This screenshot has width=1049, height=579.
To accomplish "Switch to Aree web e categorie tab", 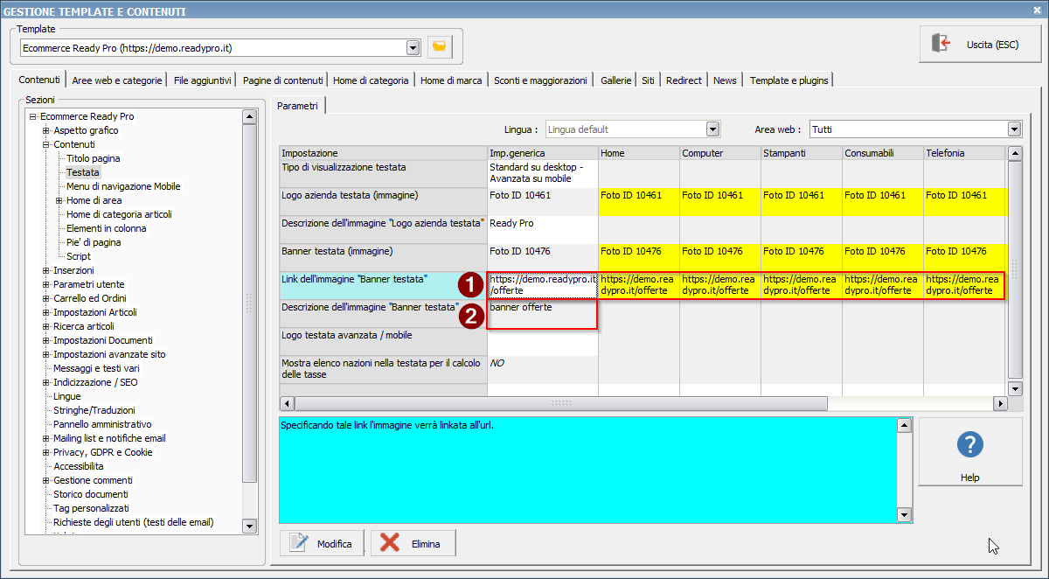I will pyautogui.click(x=116, y=80).
